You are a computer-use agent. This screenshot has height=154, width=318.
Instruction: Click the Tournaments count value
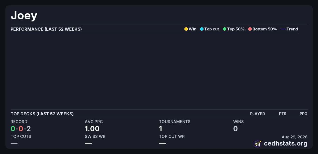click(x=161, y=129)
